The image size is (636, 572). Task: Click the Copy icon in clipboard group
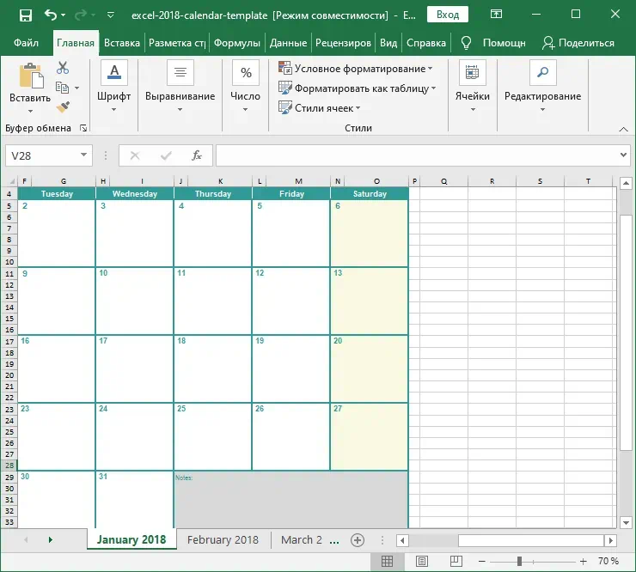point(62,88)
